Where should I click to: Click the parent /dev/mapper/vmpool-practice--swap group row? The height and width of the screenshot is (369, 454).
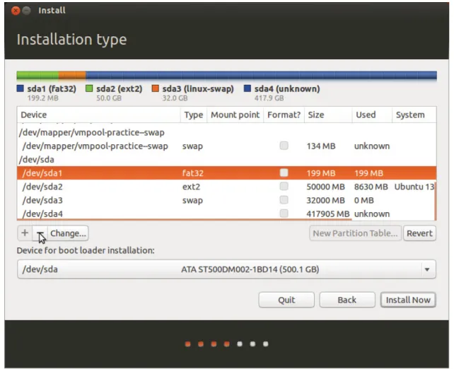click(x=227, y=132)
